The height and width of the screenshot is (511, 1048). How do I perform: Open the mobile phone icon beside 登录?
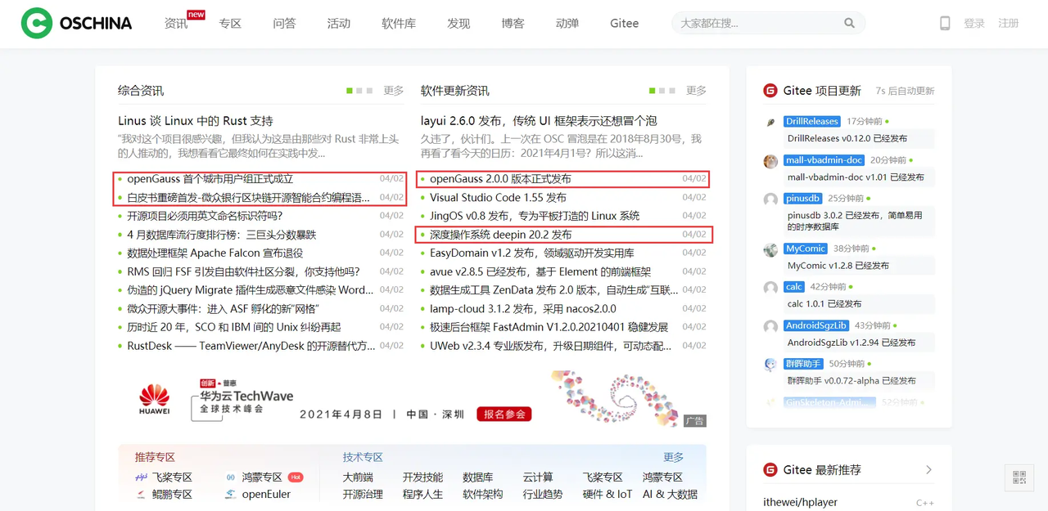(x=945, y=23)
